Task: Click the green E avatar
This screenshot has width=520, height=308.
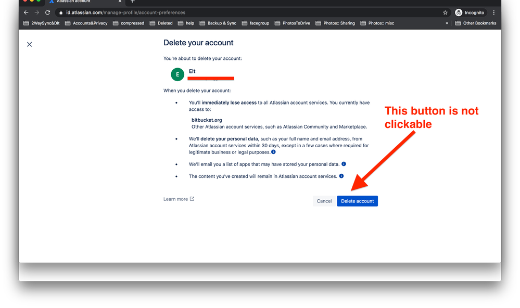Action: (x=177, y=74)
